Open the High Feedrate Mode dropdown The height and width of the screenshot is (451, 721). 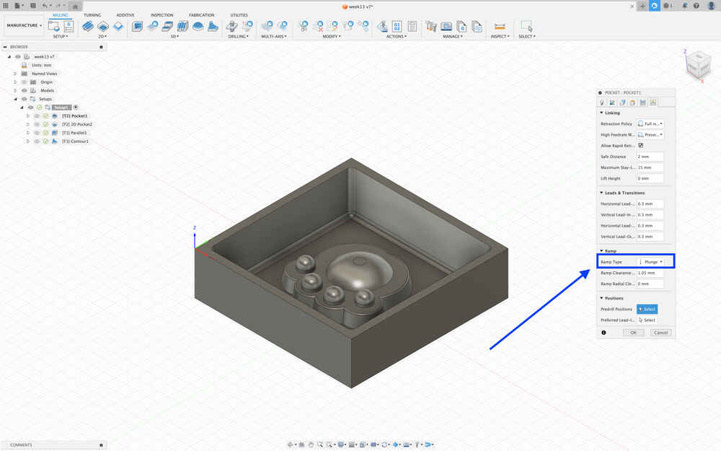pyautogui.click(x=650, y=135)
